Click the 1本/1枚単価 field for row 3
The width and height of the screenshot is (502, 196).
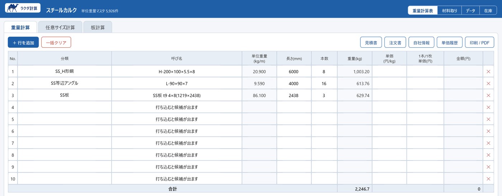click(425, 95)
